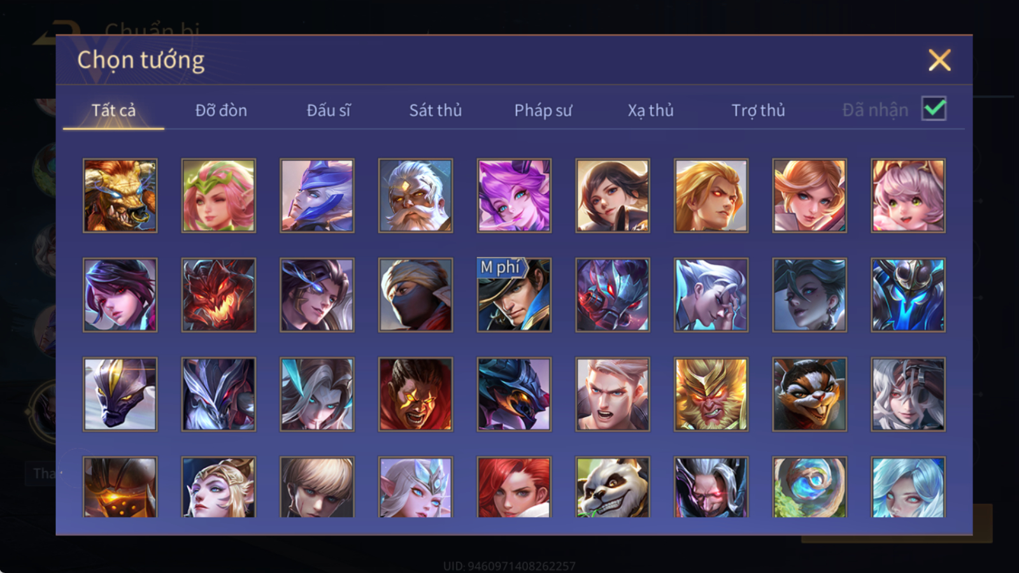Select the golden bull-headed hero portrait
The image size is (1019, 573).
[x=120, y=195]
